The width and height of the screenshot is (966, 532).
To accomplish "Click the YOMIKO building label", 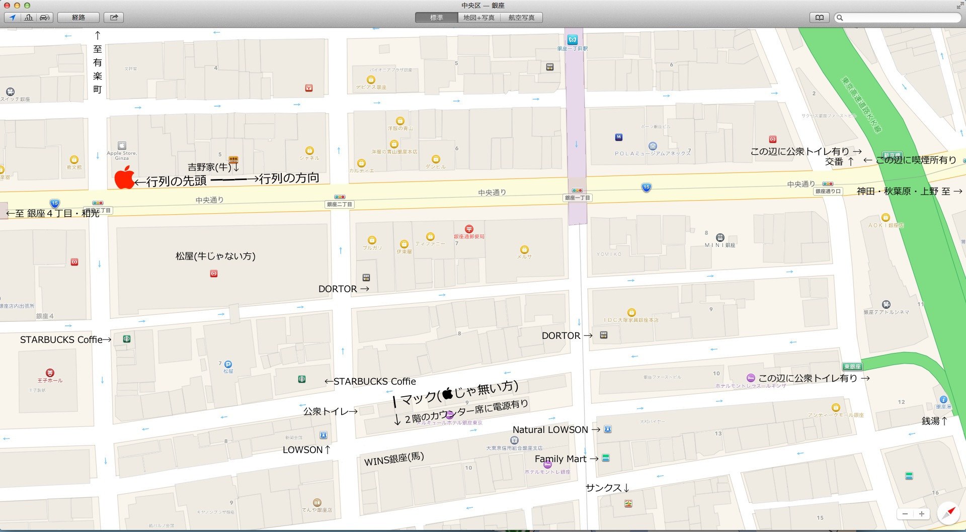I will pyautogui.click(x=609, y=254).
